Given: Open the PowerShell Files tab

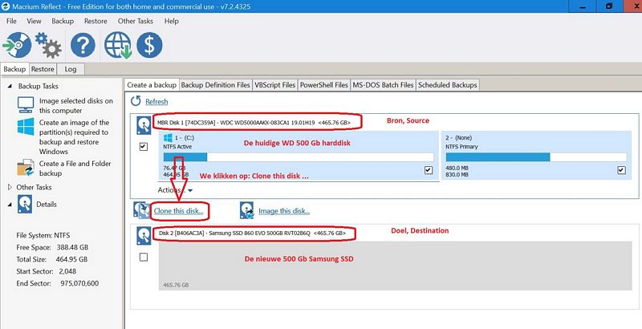Looking at the screenshot, I should click(x=324, y=85).
